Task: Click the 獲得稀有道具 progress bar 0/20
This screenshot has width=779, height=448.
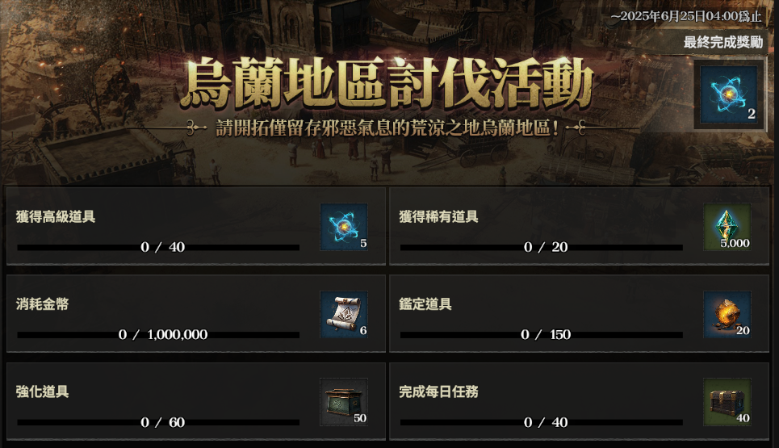Action: [542, 247]
